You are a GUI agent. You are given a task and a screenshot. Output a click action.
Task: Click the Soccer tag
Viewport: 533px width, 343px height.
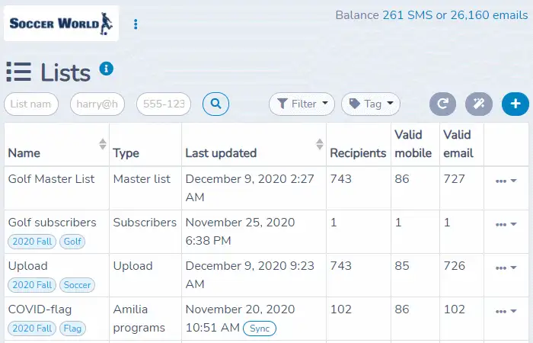click(x=77, y=285)
